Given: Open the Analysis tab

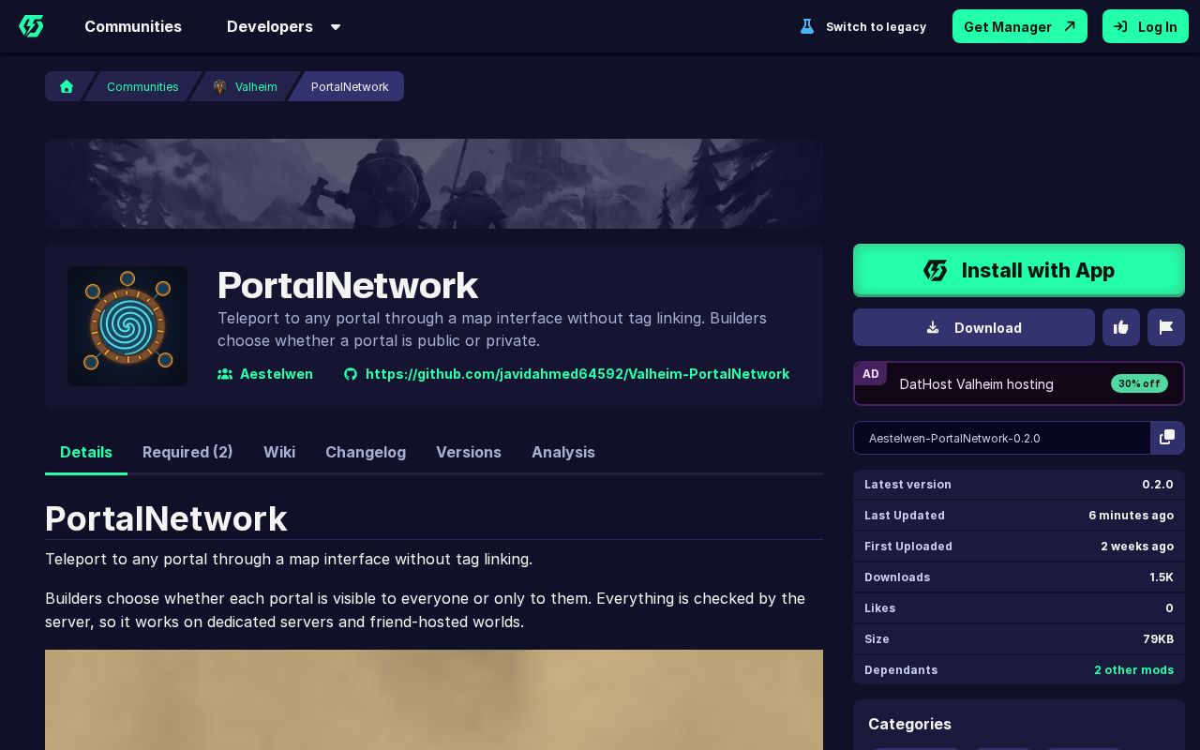Looking at the screenshot, I should (x=563, y=452).
